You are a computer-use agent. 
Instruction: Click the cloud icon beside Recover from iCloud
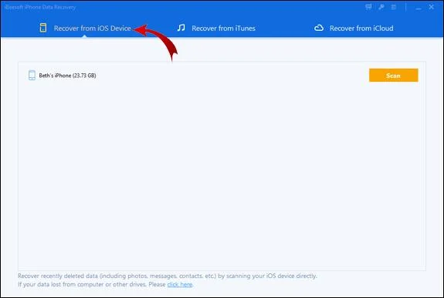319,28
